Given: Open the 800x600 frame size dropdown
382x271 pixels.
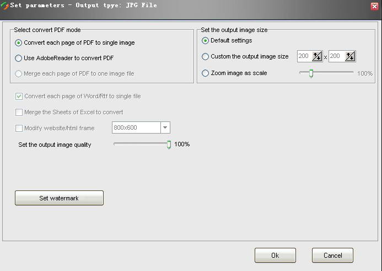Looking at the screenshot, I should coord(165,127).
